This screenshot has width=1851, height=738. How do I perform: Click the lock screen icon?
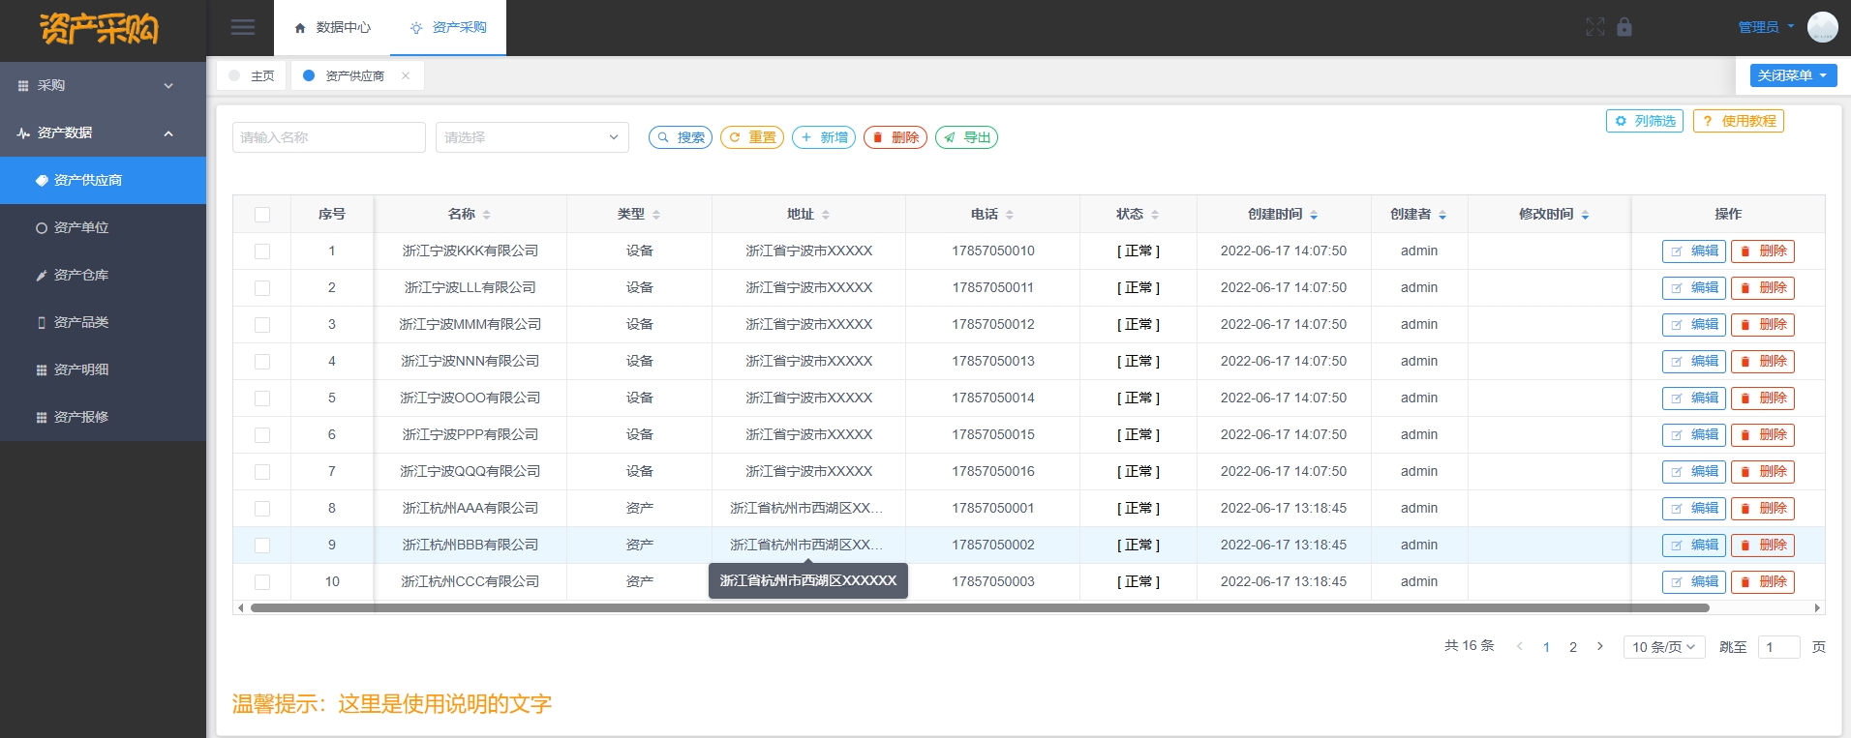point(1624,27)
